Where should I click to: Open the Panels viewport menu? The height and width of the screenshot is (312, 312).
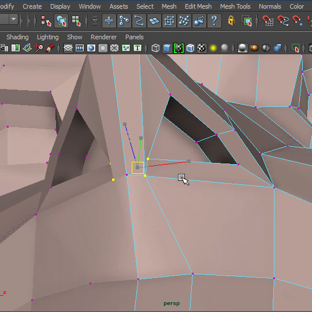tap(134, 37)
